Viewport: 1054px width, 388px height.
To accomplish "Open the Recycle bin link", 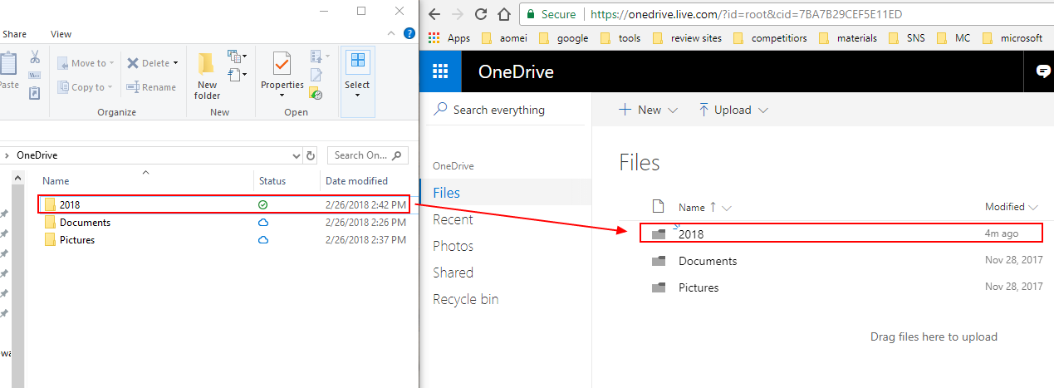I will pos(465,299).
